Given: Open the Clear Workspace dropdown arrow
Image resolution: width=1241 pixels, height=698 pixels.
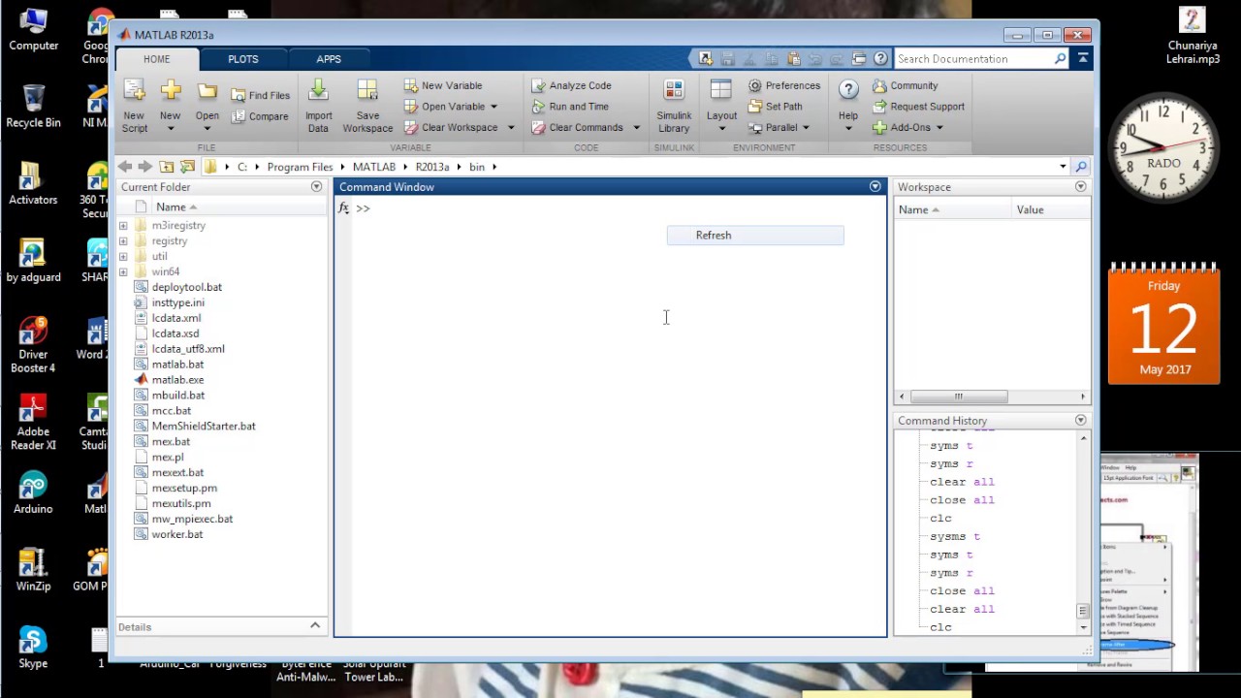Looking at the screenshot, I should [x=511, y=128].
